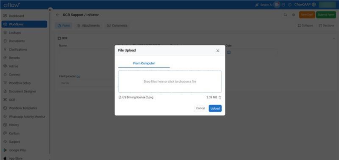Click the drop files area to choose a file
340x160 pixels.
click(170, 82)
